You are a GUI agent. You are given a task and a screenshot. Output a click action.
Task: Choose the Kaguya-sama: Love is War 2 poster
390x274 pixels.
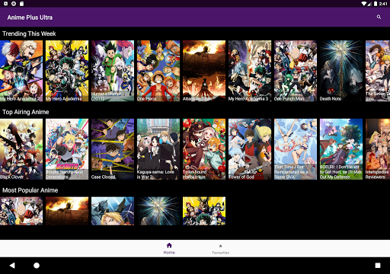coord(158,149)
